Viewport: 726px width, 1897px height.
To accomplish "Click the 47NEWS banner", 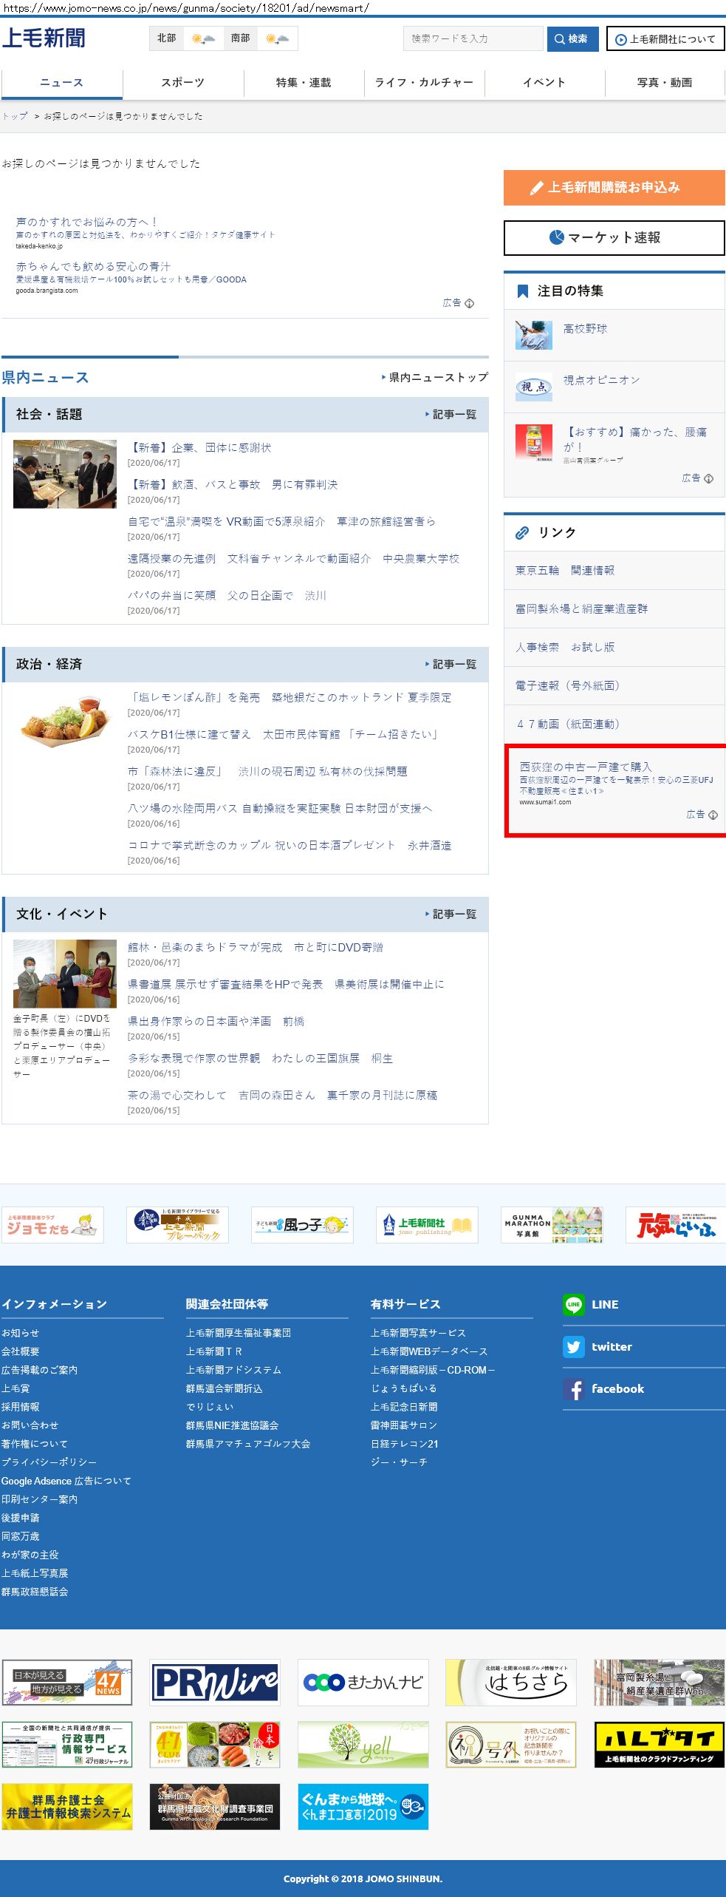I will (67, 1682).
